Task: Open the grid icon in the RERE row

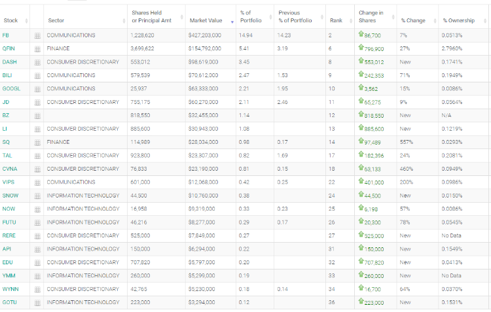Action: coord(37,236)
